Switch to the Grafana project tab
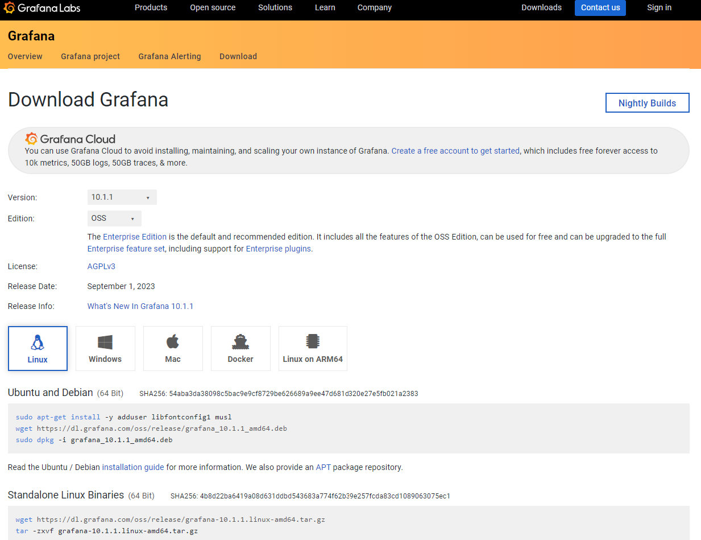701x540 pixels. (90, 56)
